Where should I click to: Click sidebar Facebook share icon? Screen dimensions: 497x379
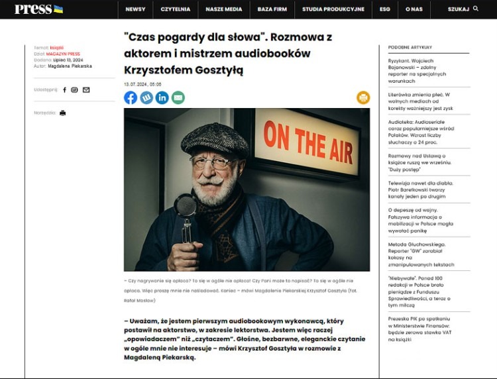64,90
